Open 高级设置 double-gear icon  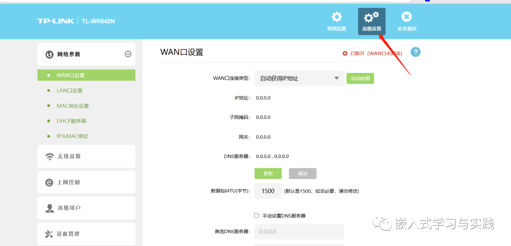click(371, 17)
